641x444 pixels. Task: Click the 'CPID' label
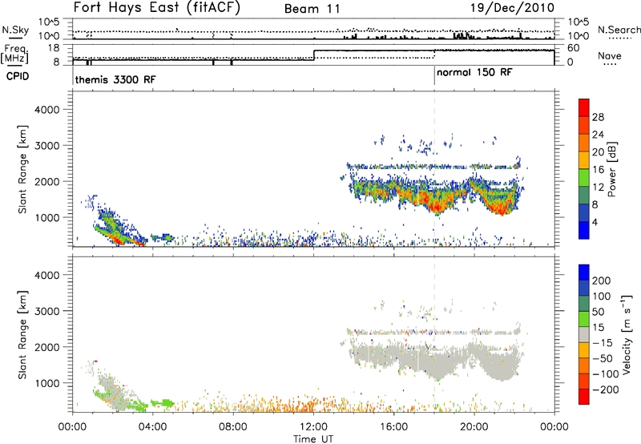coord(17,76)
